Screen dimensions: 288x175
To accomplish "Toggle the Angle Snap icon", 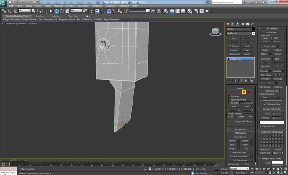I will click(x=109, y=11).
